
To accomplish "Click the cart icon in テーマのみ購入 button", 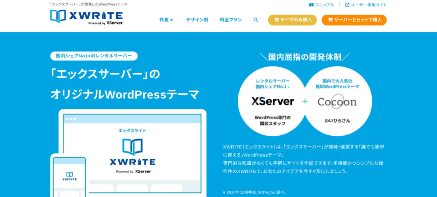I will click(x=277, y=20).
